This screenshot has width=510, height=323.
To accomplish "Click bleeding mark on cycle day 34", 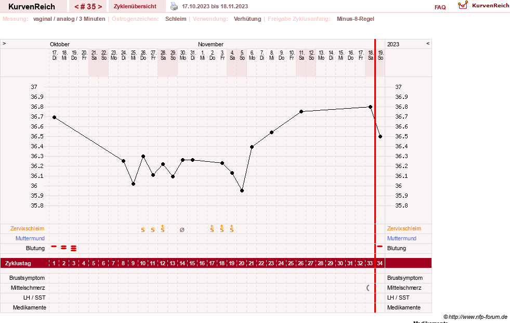I will pyautogui.click(x=380, y=247).
